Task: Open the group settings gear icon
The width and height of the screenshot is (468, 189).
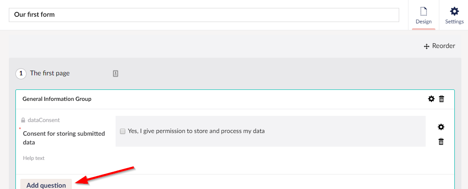Action: click(x=431, y=99)
